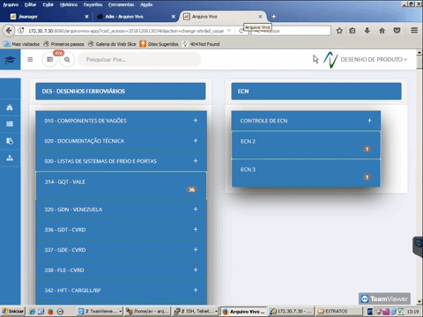Switch to SSH, Telnet taskbar window
Screen dimensions: 423x317
(196, 312)
